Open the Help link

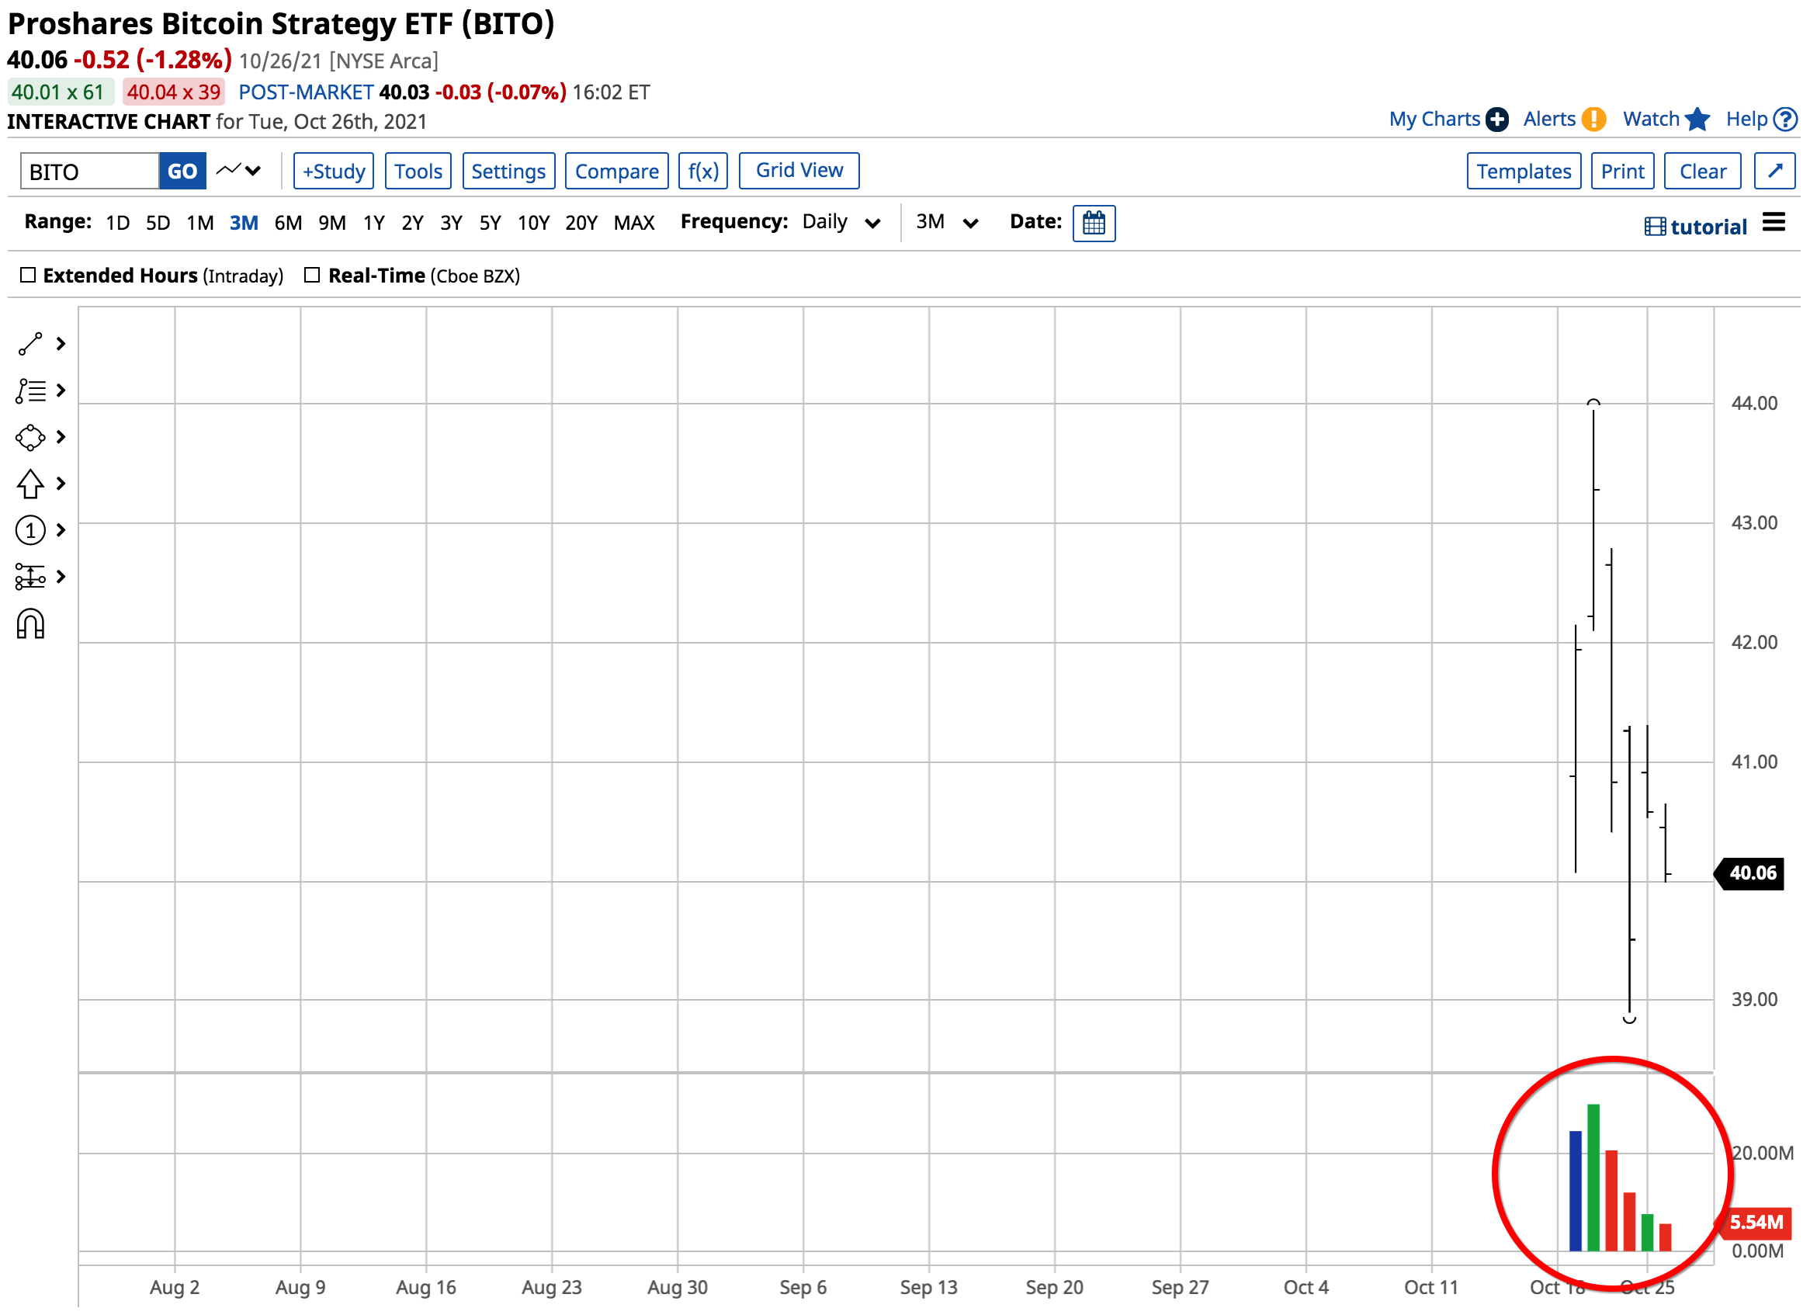(1746, 120)
